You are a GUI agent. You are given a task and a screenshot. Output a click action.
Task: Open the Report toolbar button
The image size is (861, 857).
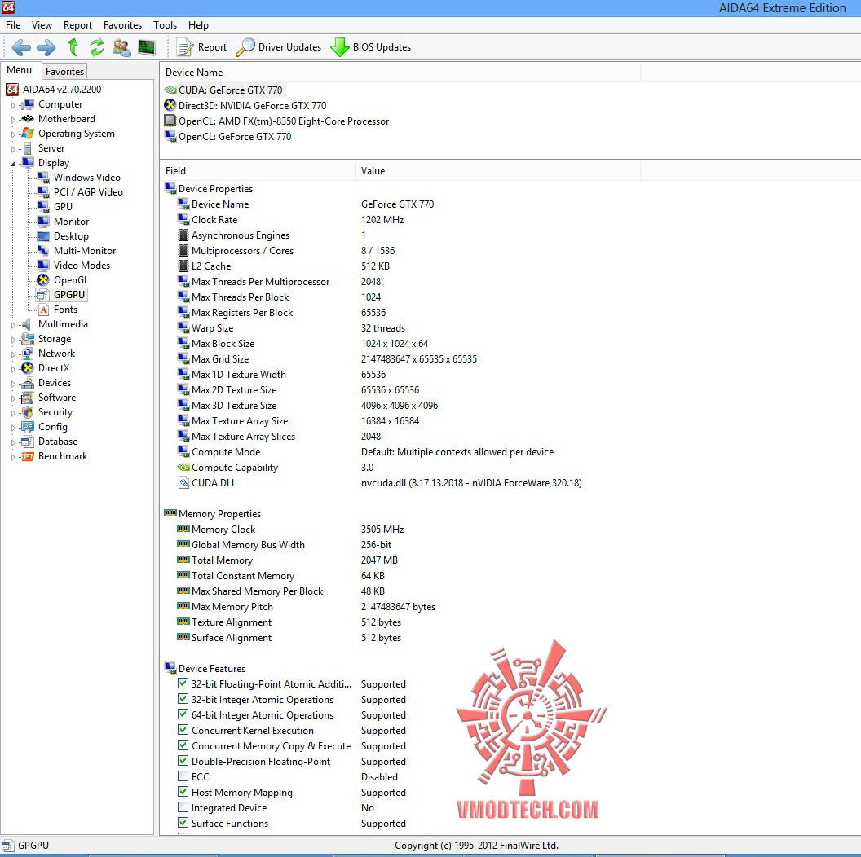click(x=201, y=47)
